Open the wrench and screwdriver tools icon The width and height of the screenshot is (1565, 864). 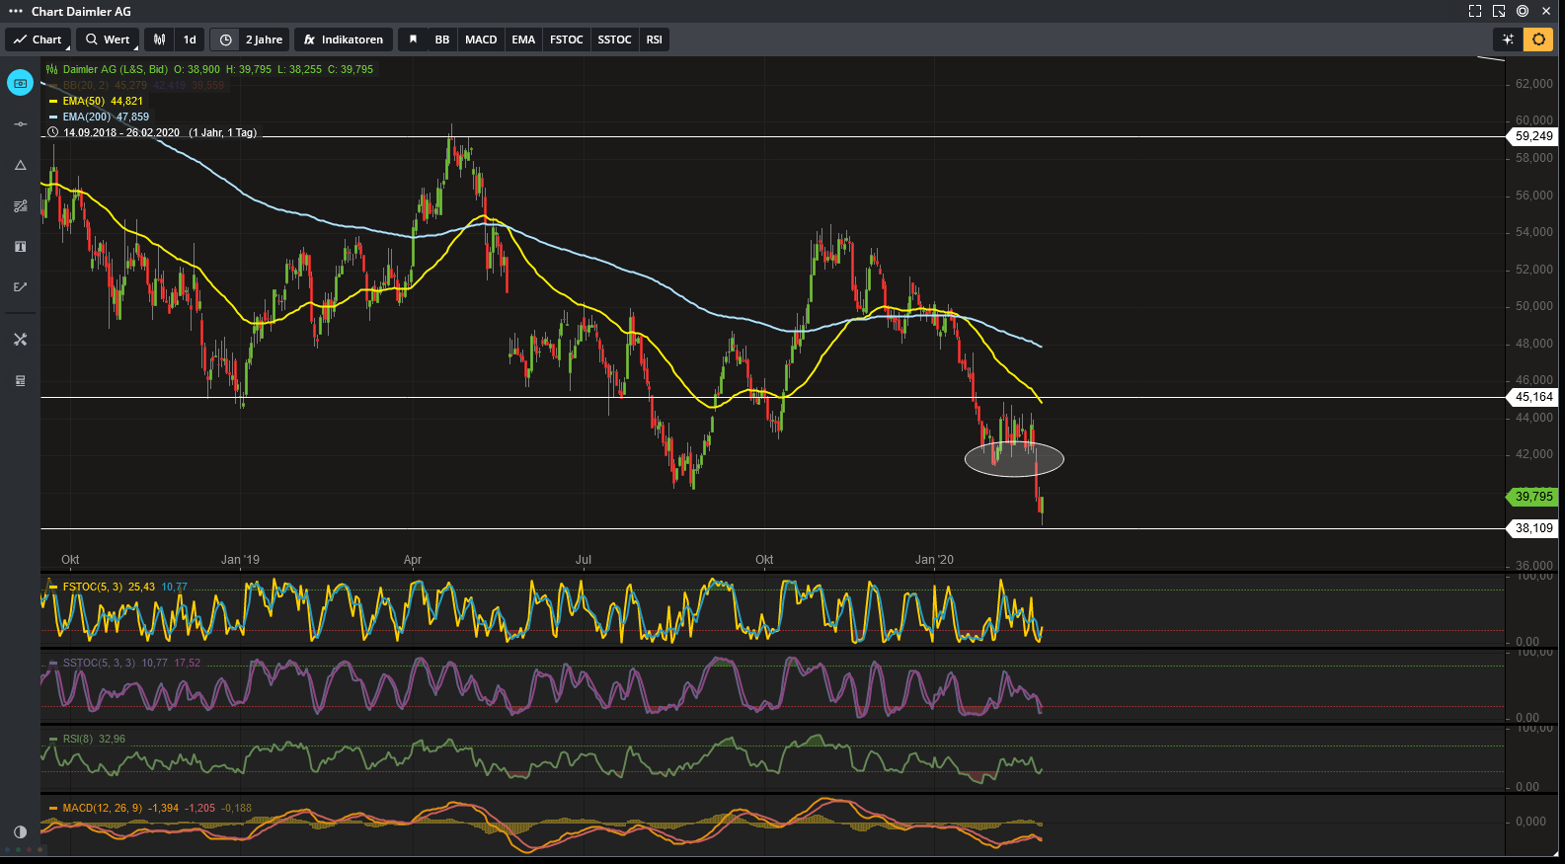click(x=20, y=340)
